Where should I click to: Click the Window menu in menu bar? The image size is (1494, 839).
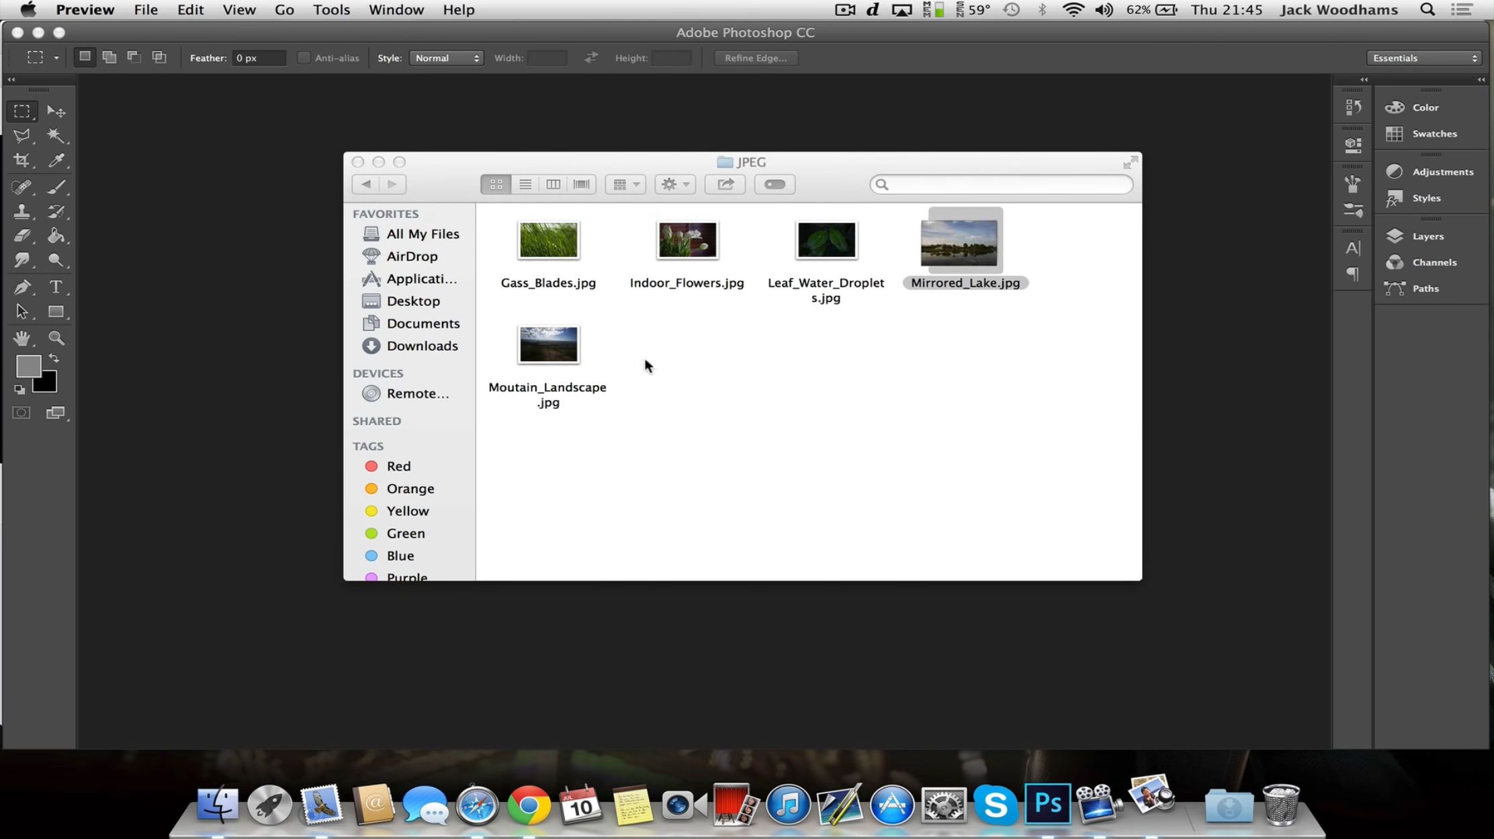[x=395, y=9]
